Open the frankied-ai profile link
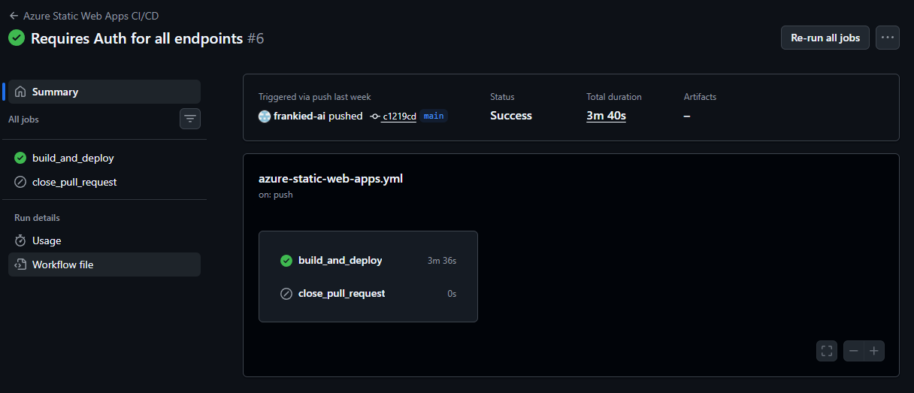The width and height of the screenshot is (914, 393). (x=299, y=116)
